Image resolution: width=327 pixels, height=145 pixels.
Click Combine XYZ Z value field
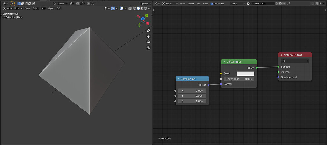pyautogui.click(x=192, y=101)
